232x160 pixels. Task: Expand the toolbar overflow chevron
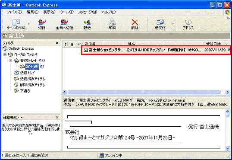coord(228,19)
